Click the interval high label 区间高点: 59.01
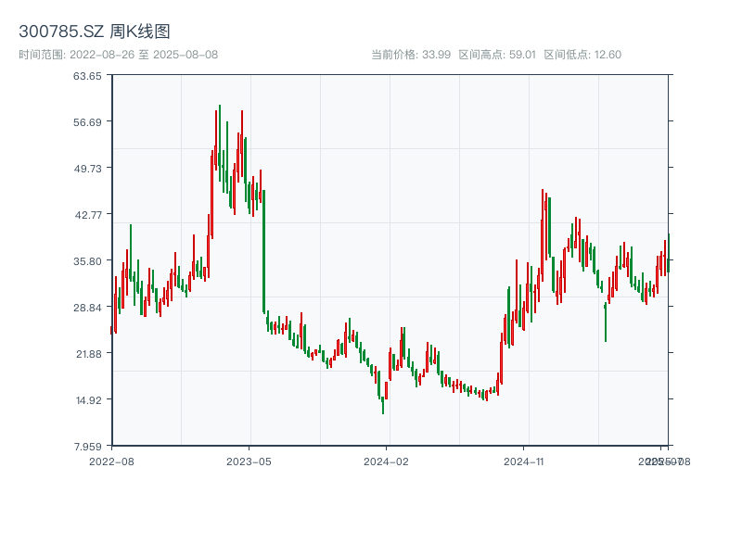Viewport: 742px width, 556px height. (497, 55)
